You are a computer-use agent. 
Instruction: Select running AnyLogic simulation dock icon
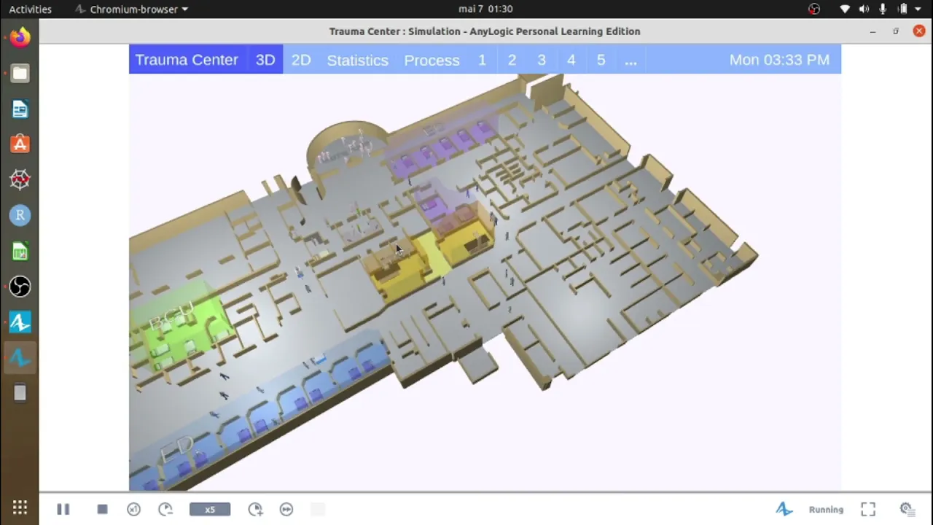point(20,358)
